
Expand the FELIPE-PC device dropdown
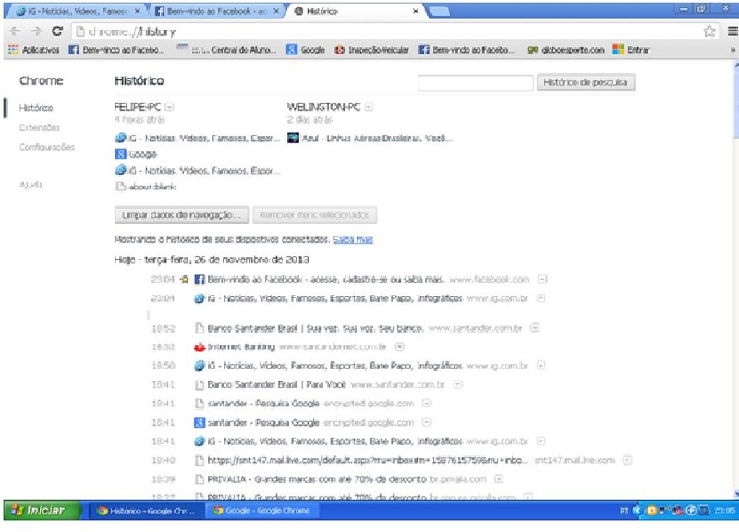(169, 107)
